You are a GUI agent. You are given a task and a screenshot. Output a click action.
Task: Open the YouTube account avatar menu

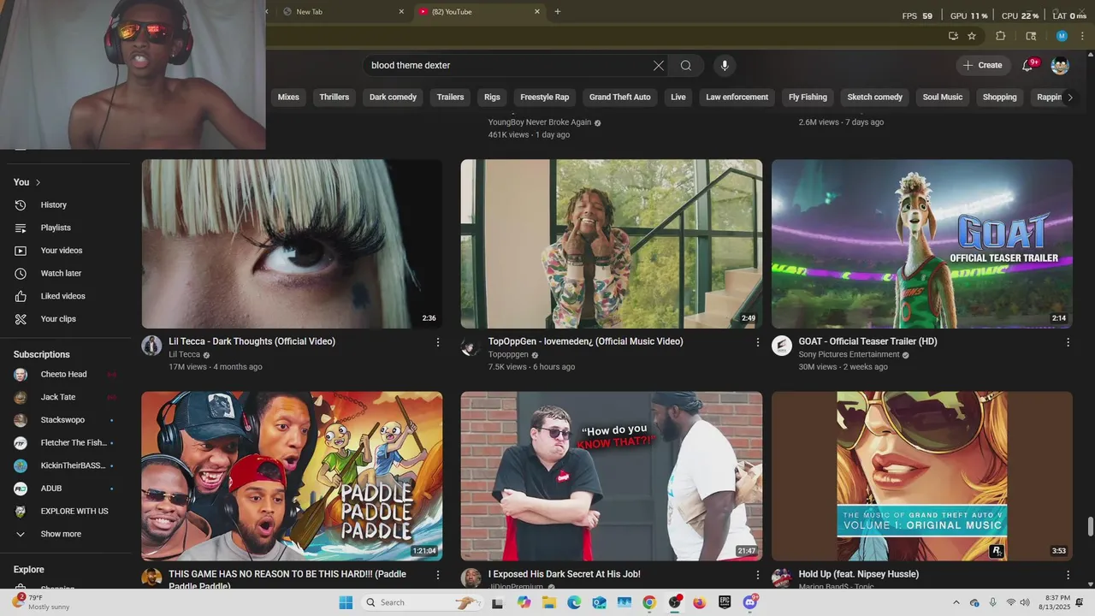tap(1060, 65)
